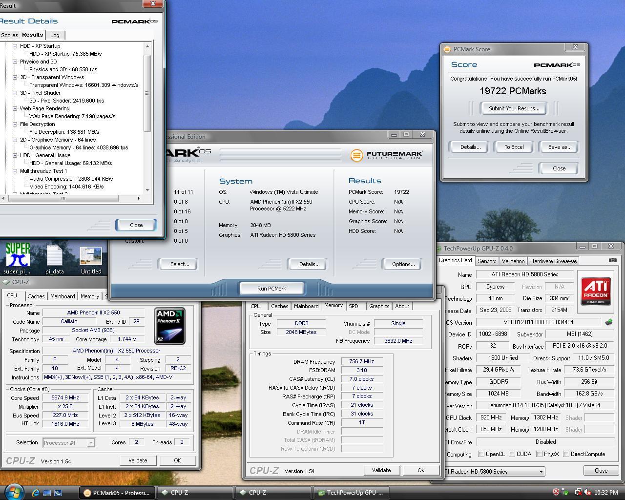Click the Save as... button
Viewport: 625px width, 500px height.
coord(559,147)
